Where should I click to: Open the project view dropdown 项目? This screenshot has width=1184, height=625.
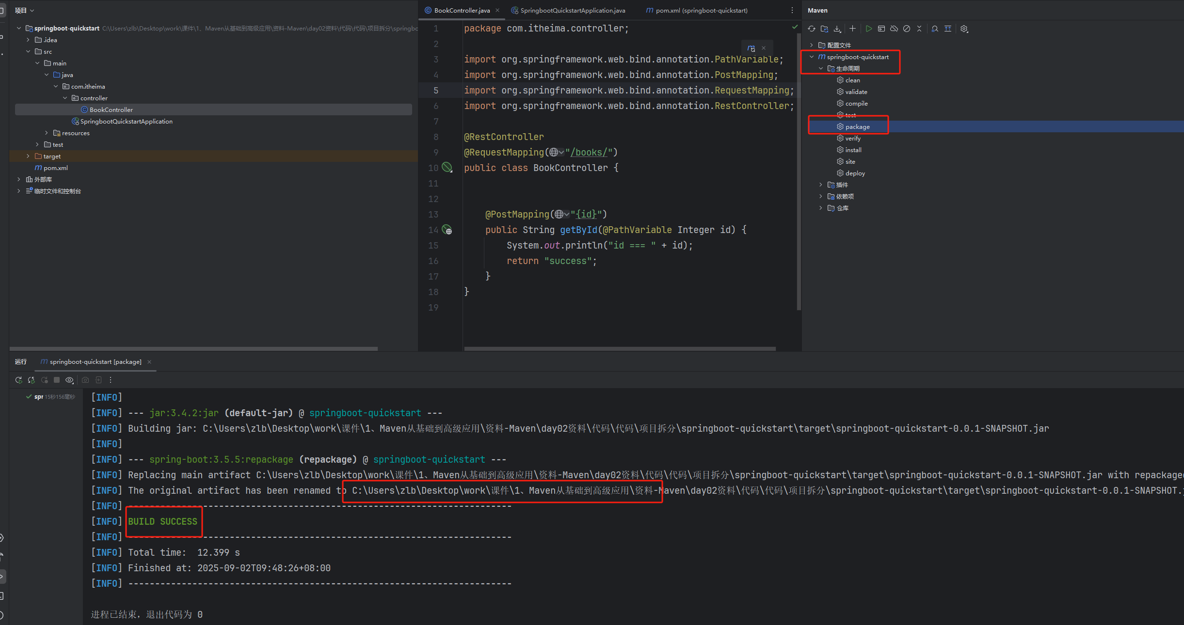coord(24,10)
